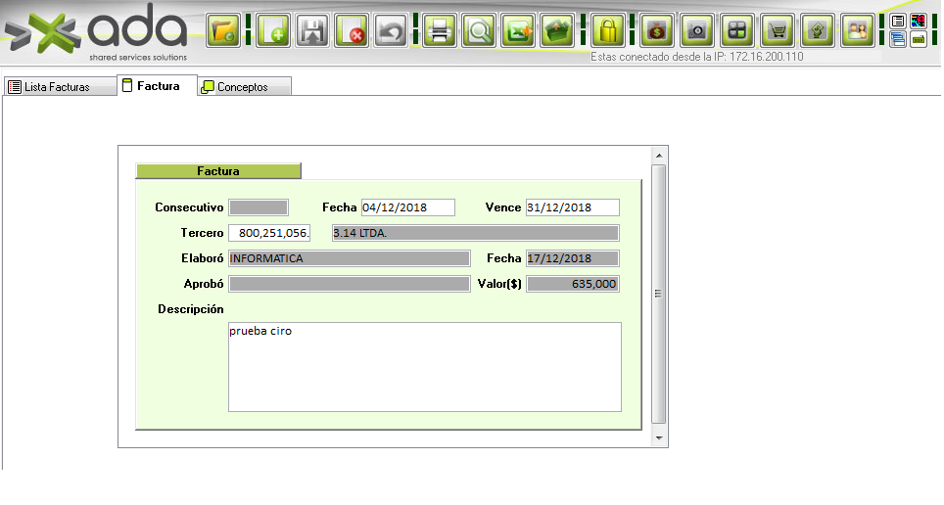
Task: Click the small list view icon
Action: [898, 22]
